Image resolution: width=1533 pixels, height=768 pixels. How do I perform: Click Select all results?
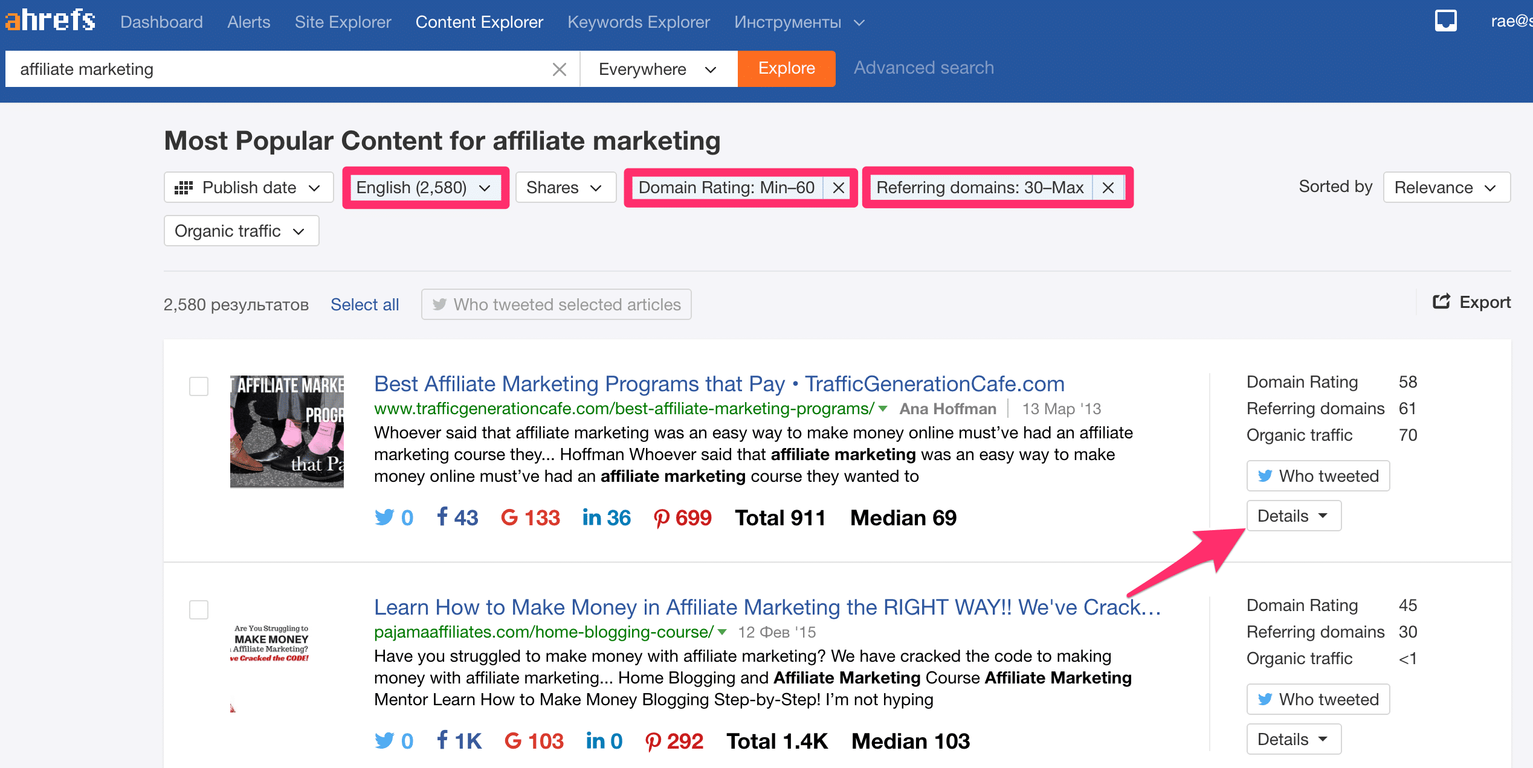364,304
